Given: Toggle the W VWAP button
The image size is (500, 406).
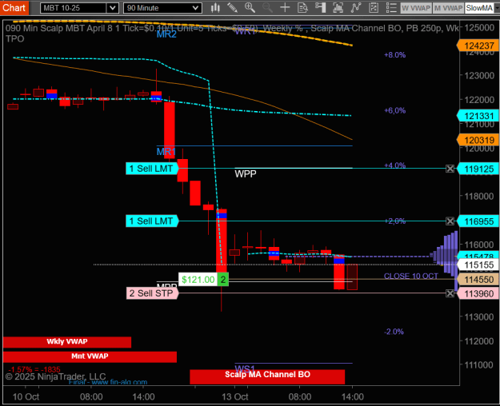Looking at the screenshot, I should (416, 8).
